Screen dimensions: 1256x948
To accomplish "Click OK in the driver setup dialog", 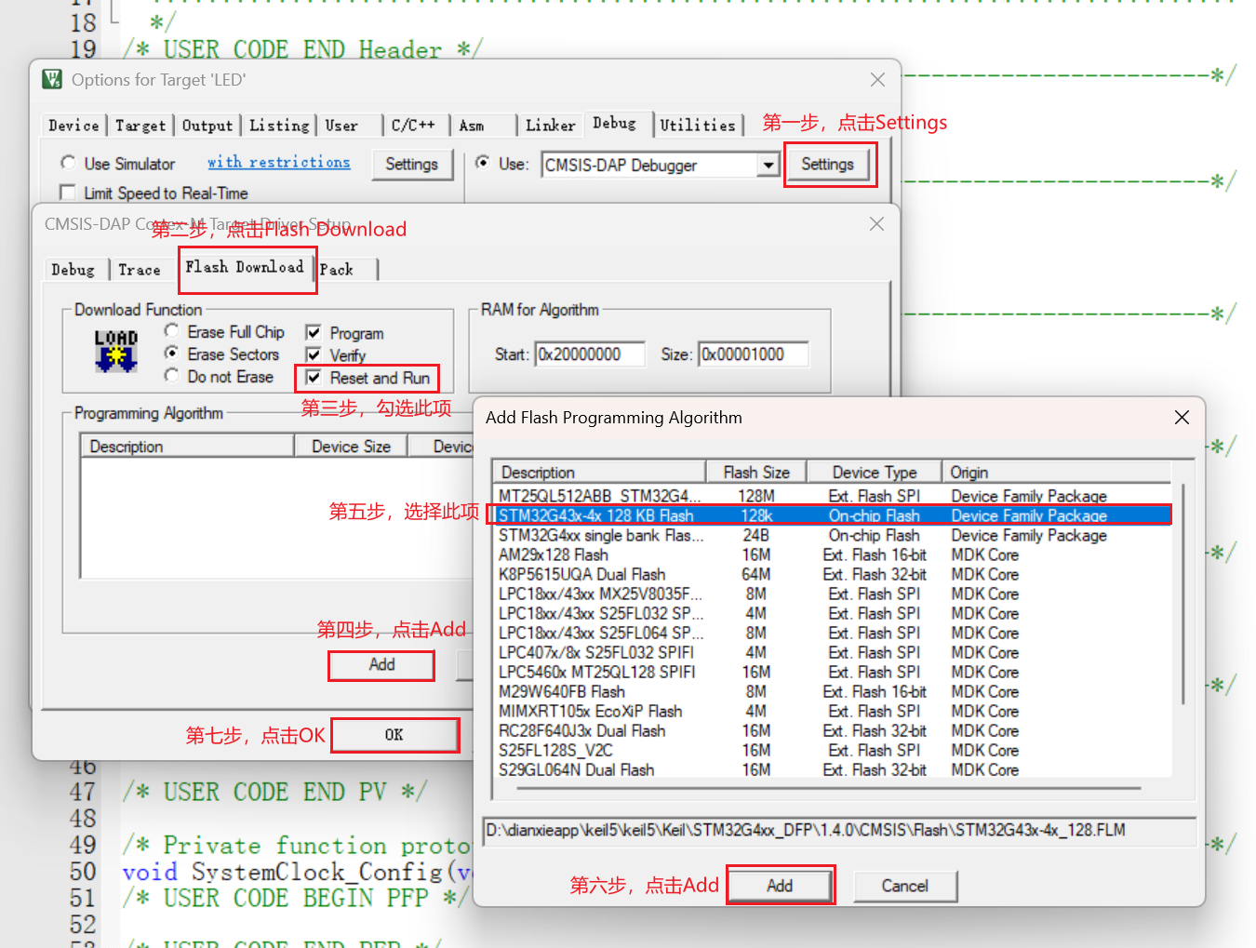I will click(x=394, y=735).
